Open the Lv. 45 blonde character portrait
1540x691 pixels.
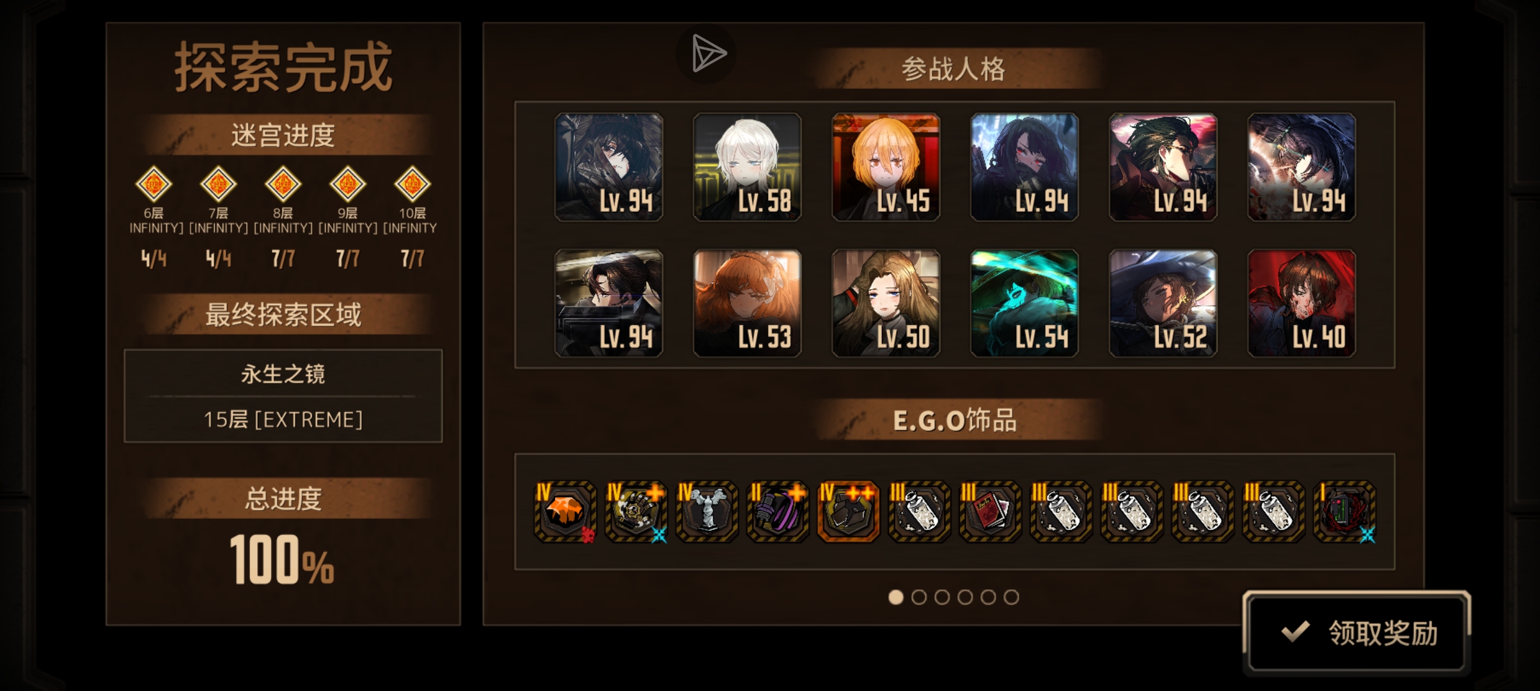coord(886,167)
